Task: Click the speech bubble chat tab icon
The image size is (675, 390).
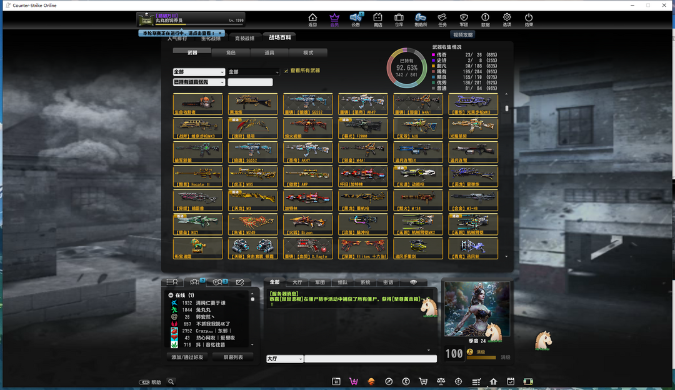Action: click(413, 282)
